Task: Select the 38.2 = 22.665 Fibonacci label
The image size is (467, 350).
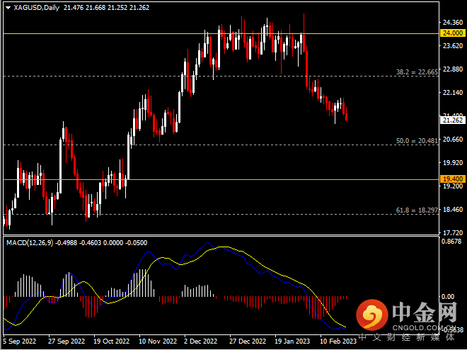Action: (x=417, y=72)
